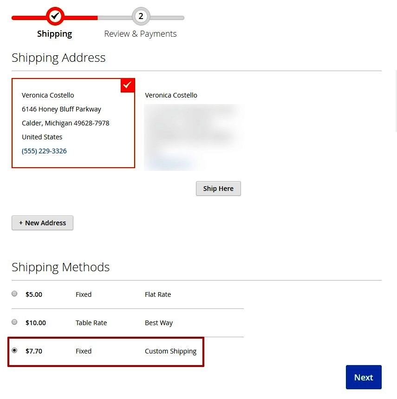The width and height of the screenshot is (397, 399).
Task: Click the Shipping Methods section heading
Action: 60,267
